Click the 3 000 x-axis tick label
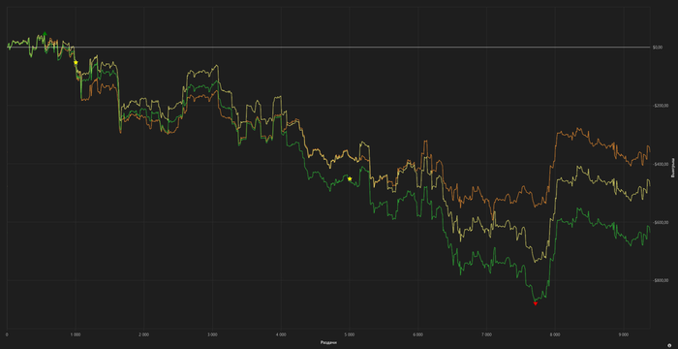678x349 pixels. click(212, 334)
